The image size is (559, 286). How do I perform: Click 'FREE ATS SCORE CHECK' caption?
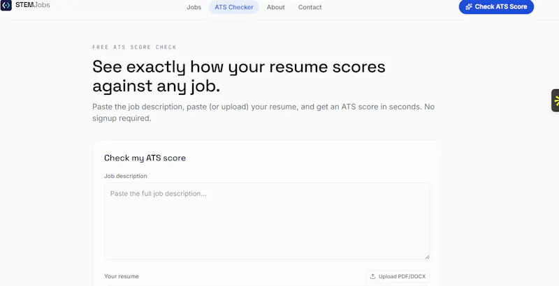pos(134,47)
